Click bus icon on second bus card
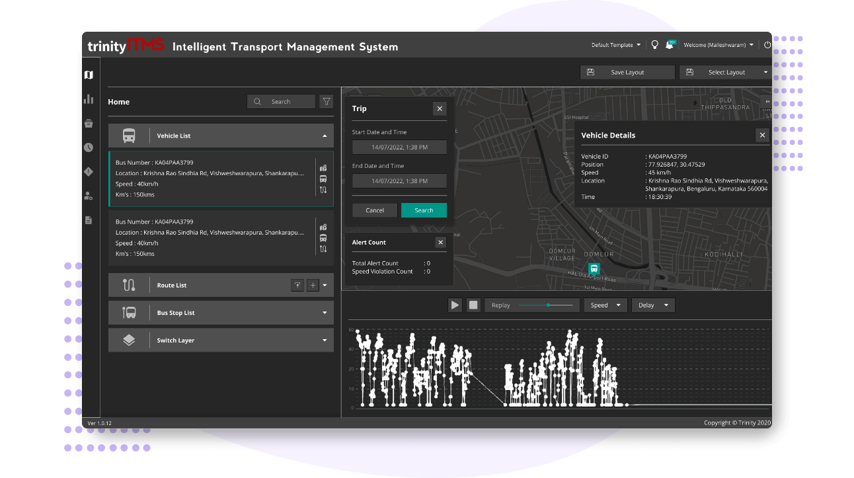854x478 pixels. (323, 238)
